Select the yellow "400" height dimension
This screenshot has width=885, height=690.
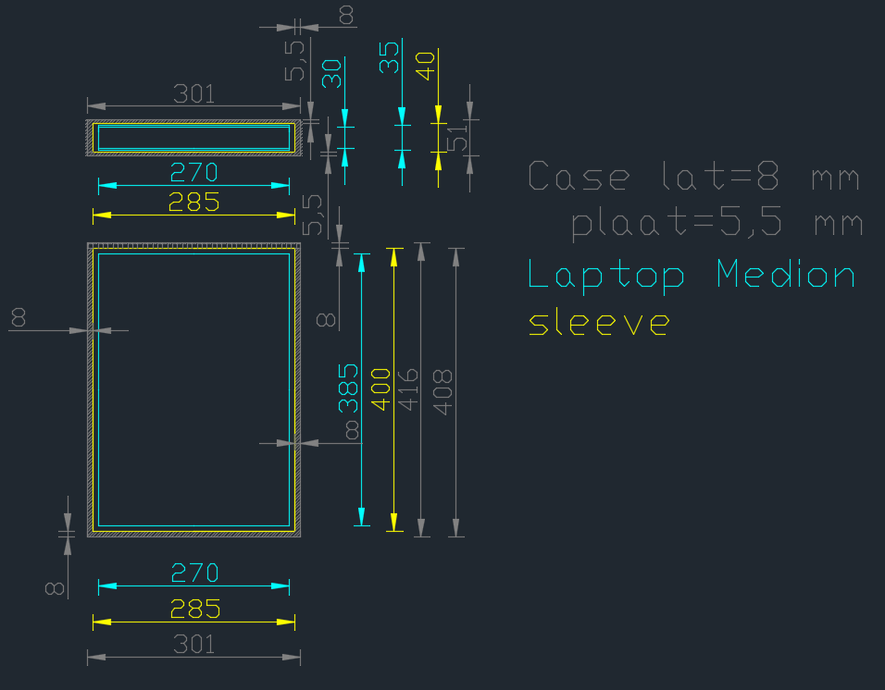click(381, 389)
